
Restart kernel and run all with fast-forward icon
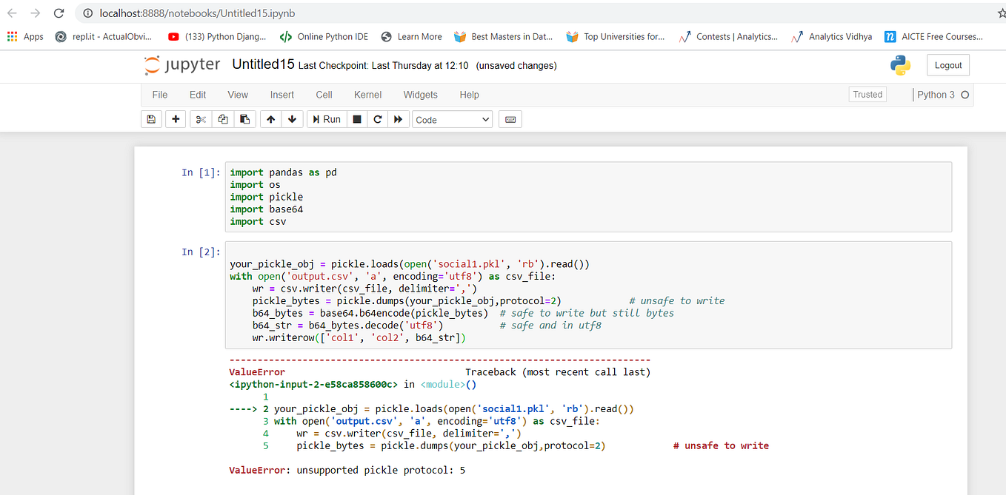(x=399, y=119)
